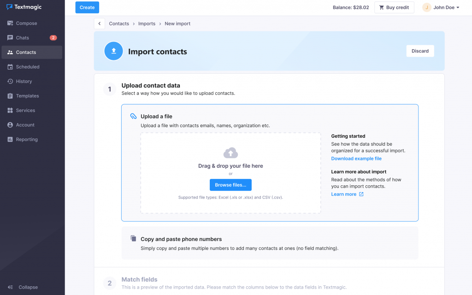Open Learn more external link

[347, 194]
